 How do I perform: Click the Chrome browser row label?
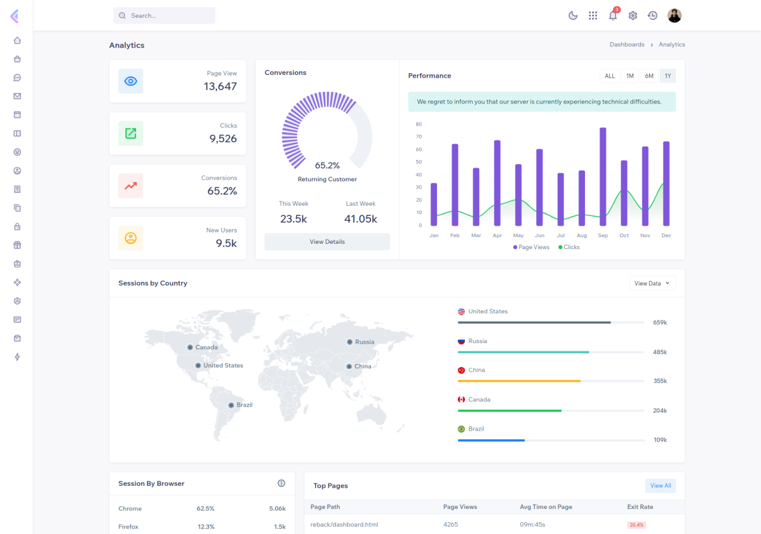tap(130, 508)
